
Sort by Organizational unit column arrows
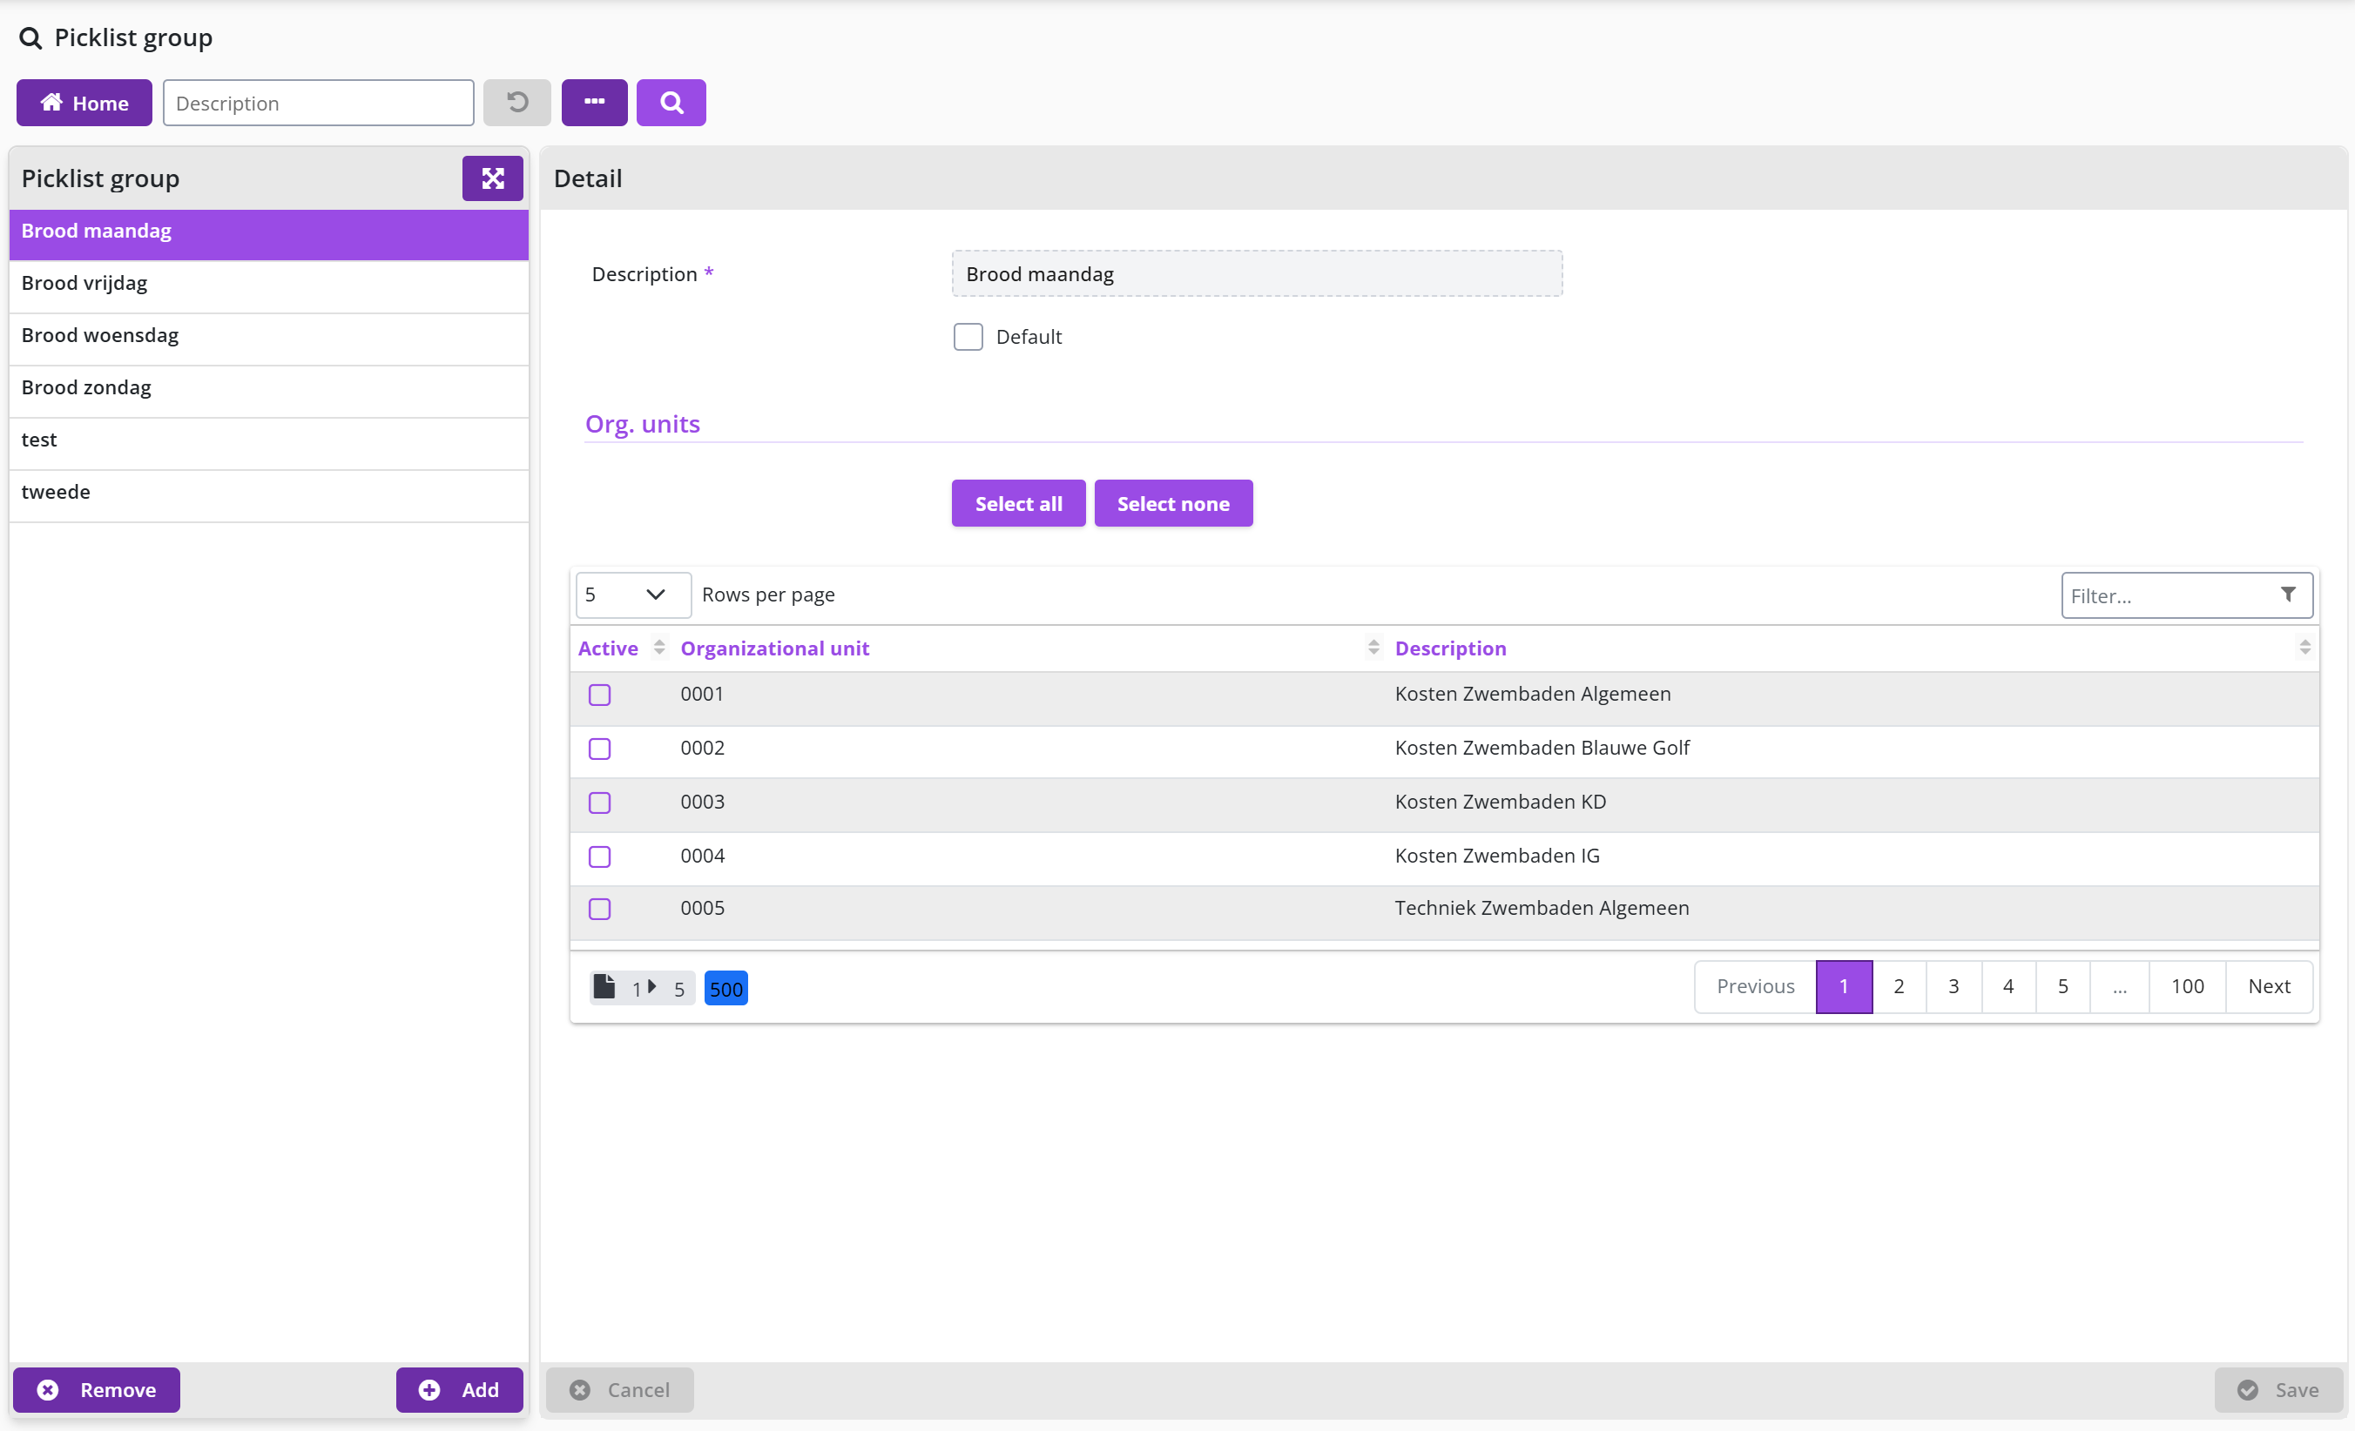click(1373, 648)
